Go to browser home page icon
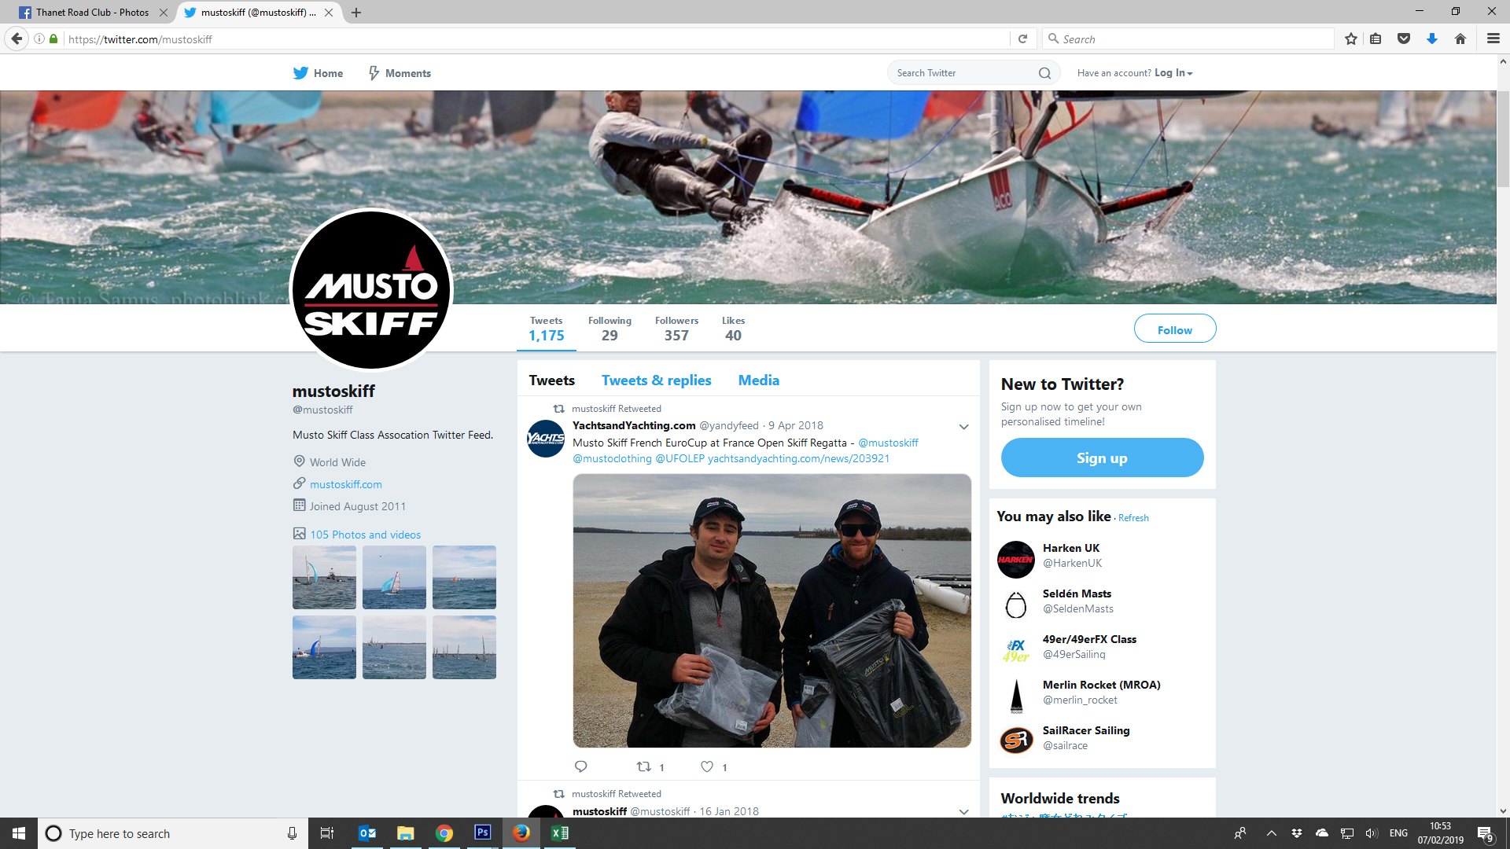The height and width of the screenshot is (849, 1510). click(x=1460, y=39)
